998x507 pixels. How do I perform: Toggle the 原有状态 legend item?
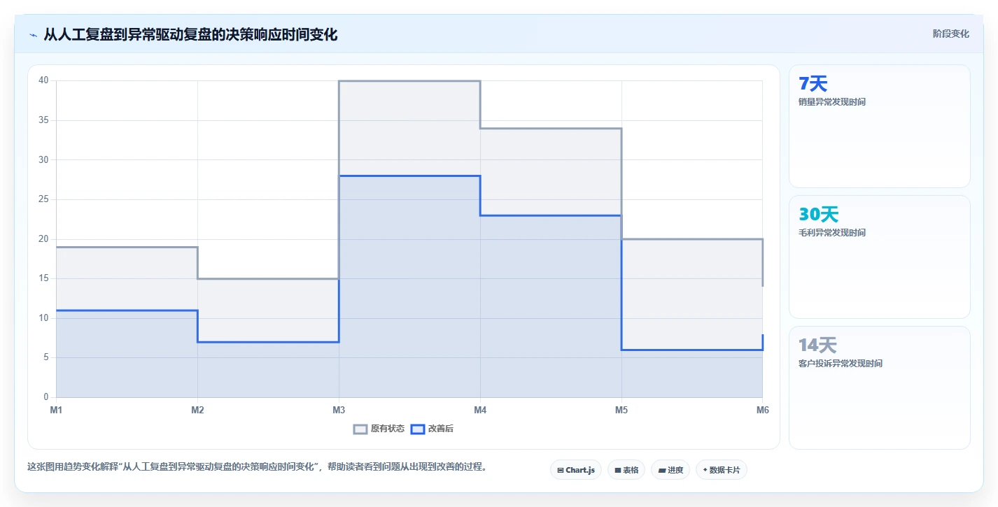point(379,429)
